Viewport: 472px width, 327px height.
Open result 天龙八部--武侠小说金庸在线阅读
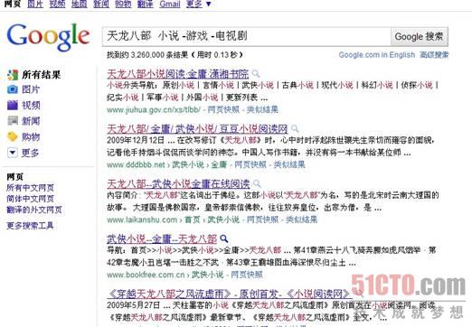[178, 183]
